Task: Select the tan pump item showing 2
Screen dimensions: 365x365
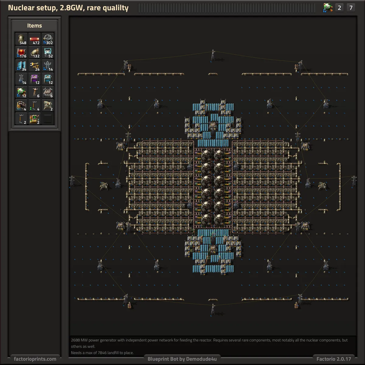Action: click(x=48, y=106)
